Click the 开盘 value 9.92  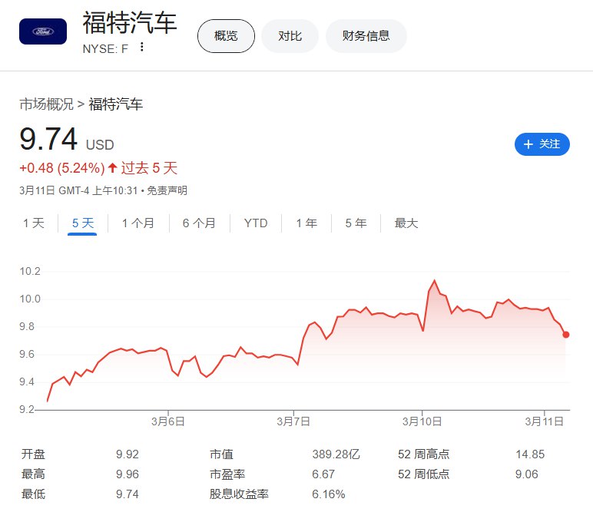click(128, 454)
